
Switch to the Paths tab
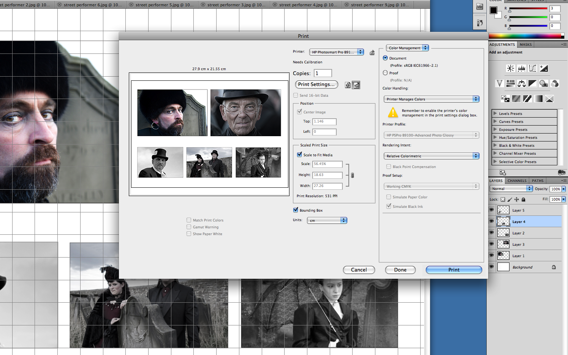coord(538,181)
